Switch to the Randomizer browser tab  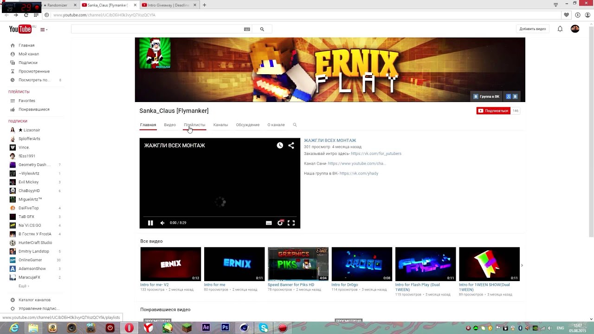(x=58, y=5)
